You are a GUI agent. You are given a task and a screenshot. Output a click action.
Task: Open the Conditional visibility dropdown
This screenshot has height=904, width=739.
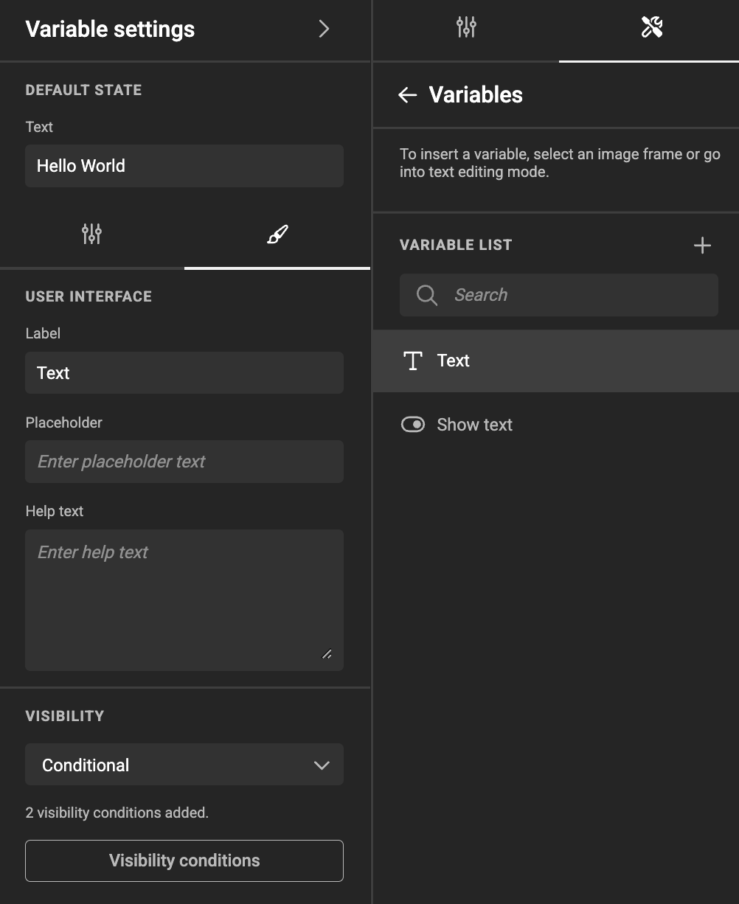pyautogui.click(x=184, y=765)
